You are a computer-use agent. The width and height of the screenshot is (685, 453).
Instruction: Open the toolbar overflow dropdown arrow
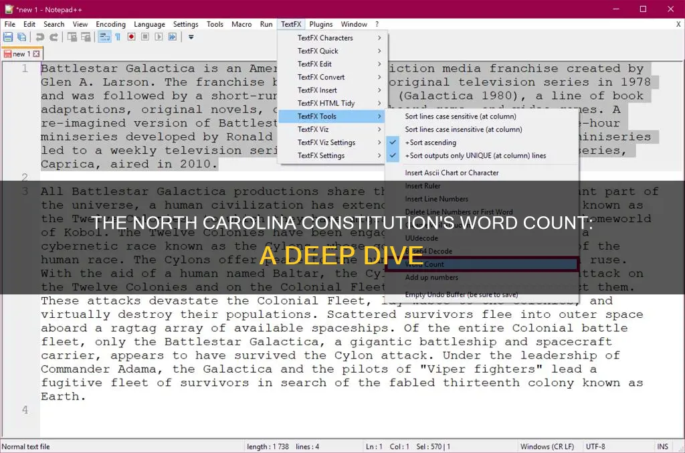point(190,37)
